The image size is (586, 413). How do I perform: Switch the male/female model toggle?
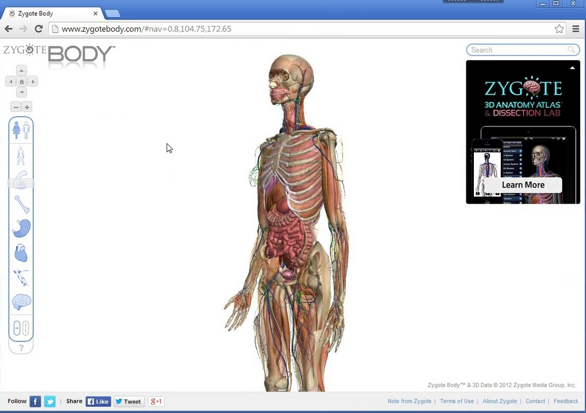pos(21,130)
